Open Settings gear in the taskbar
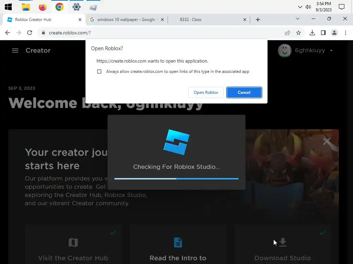 (x=76, y=7)
